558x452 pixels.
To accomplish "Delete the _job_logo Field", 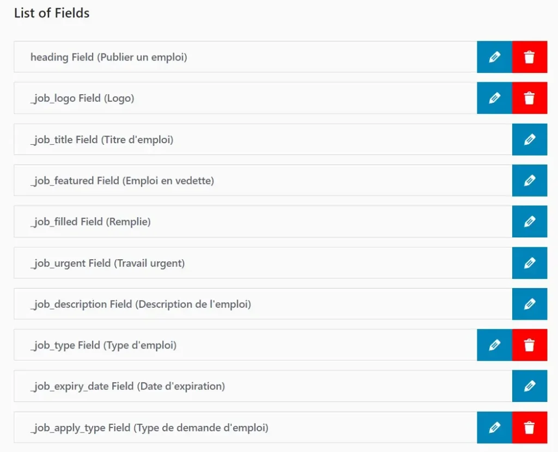I will click(x=529, y=98).
